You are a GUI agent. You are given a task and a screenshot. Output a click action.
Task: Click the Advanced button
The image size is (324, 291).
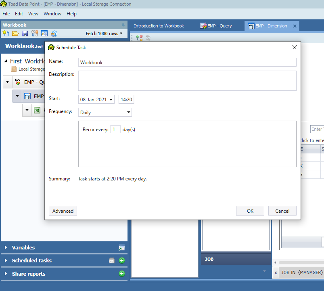(x=63, y=211)
